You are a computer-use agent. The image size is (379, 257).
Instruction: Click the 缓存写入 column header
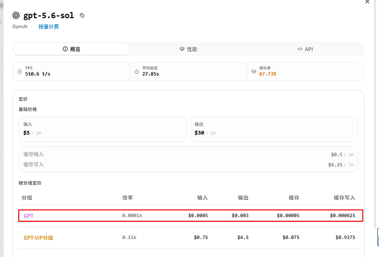point(344,198)
